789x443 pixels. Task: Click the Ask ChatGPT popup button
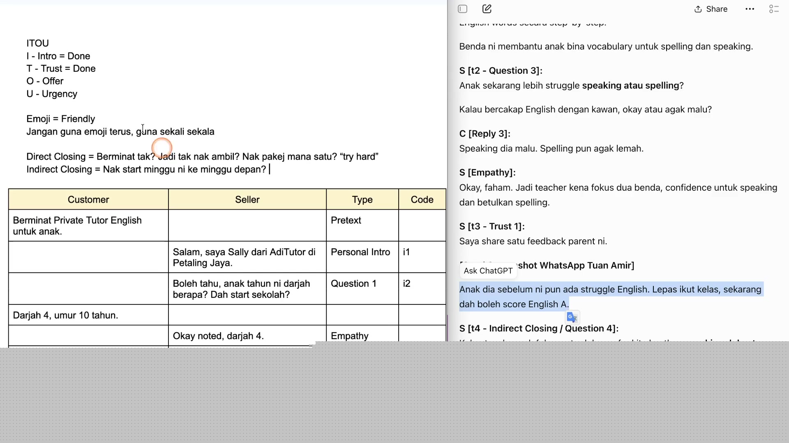(x=488, y=271)
